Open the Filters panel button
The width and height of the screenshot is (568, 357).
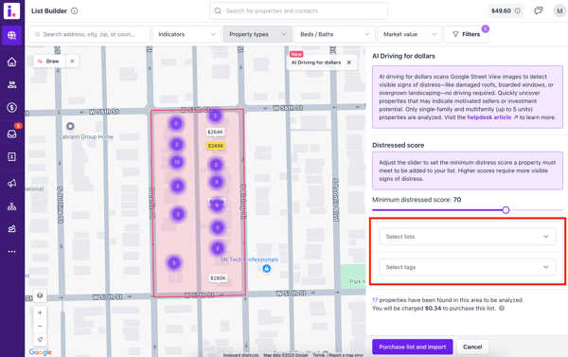[x=466, y=34]
